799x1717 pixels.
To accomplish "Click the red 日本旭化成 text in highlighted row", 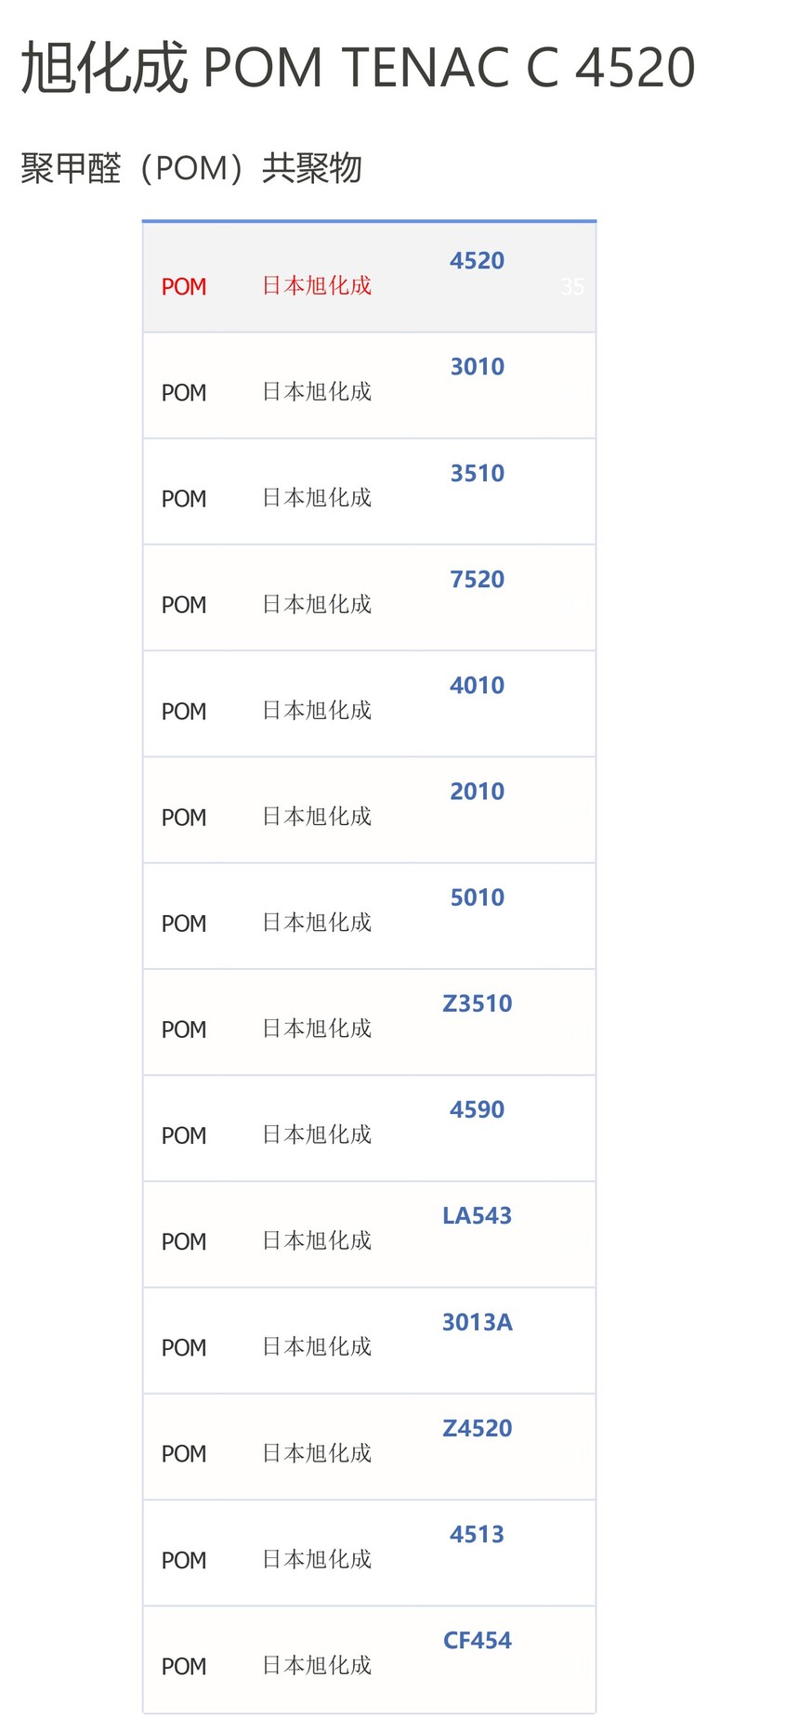I will point(317,286).
